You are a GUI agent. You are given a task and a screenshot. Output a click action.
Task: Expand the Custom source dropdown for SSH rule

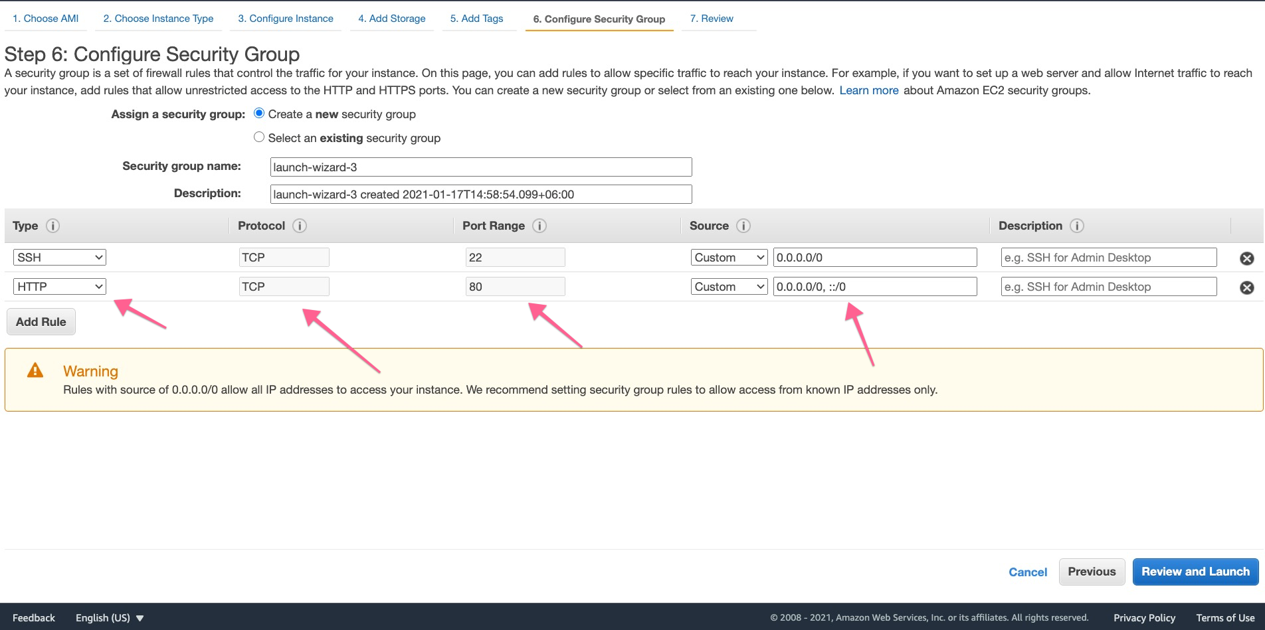click(x=729, y=258)
